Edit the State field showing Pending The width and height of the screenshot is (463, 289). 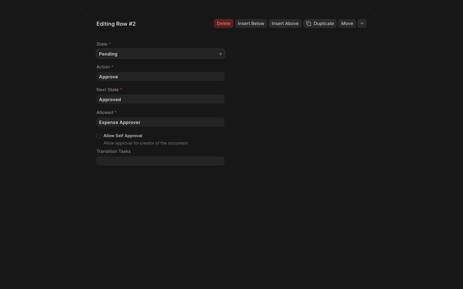[x=161, y=54]
